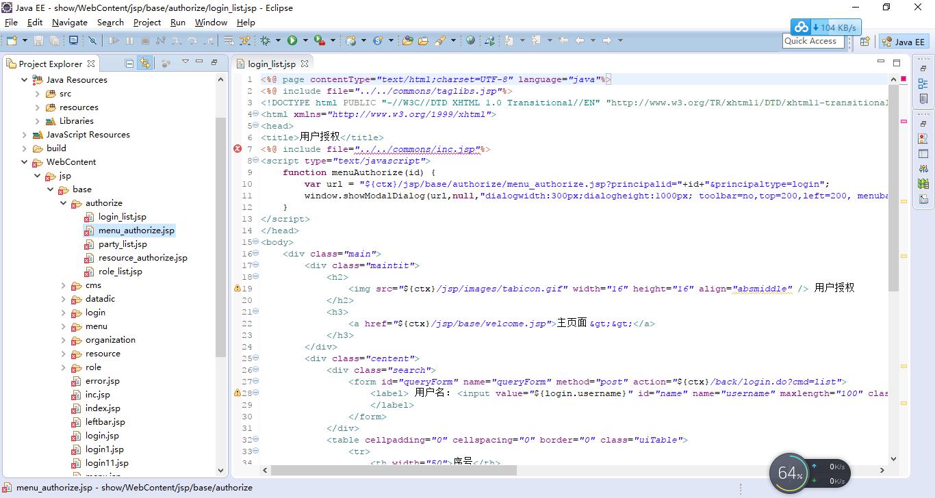The image size is (935, 498).
Task: Open Project Explorer View Menu triangle
Action: pyautogui.click(x=185, y=62)
